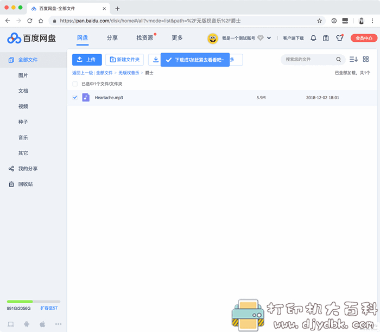The width and height of the screenshot is (380, 332).
Task: Open the 网盘 tab
Action: tap(83, 38)
